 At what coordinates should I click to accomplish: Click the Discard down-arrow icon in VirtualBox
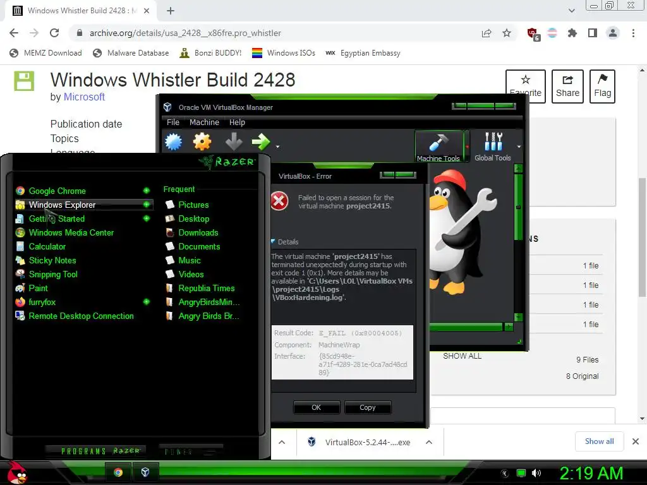(234, 142)
